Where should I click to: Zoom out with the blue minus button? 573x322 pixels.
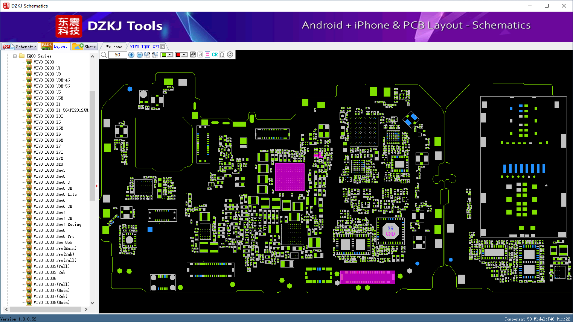140,55
